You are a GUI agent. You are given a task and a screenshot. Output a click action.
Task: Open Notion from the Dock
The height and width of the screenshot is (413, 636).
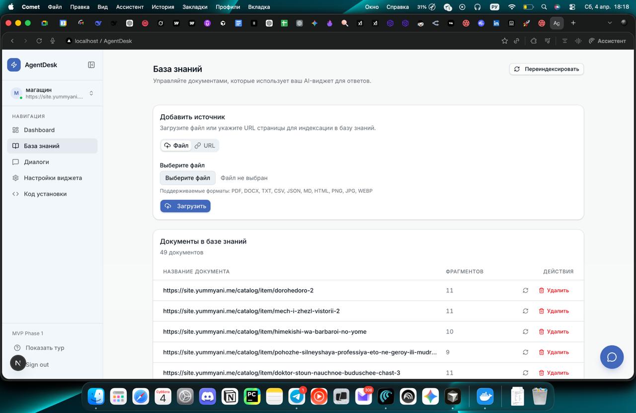pos(230,396)
